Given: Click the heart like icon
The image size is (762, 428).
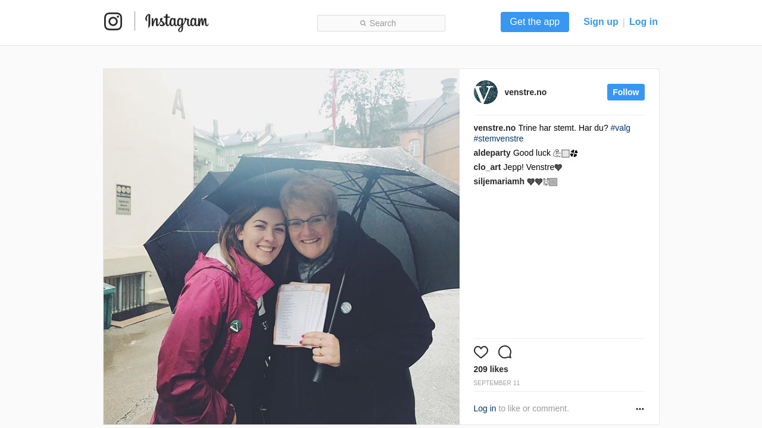Looking at the screenshot, I should click(481, 352).
